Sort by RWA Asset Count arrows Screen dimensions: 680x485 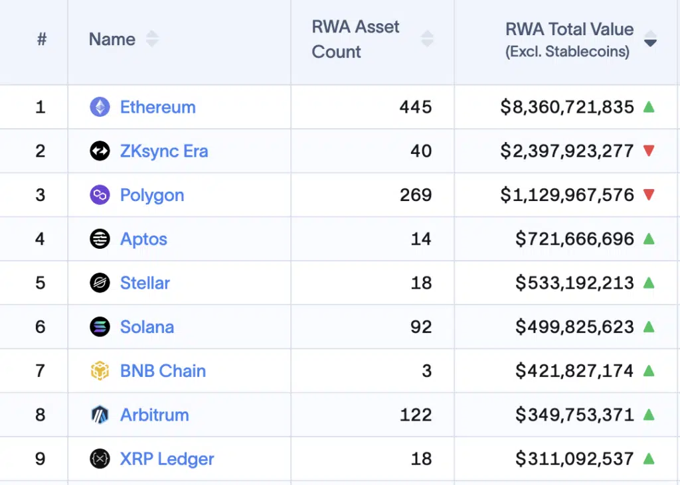[427, 39]
